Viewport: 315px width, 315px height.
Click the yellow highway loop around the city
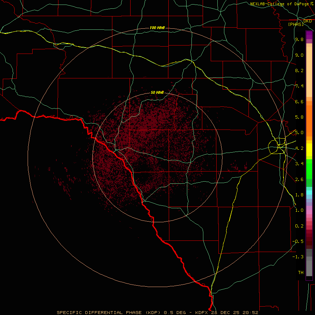[x=277, y=146]
